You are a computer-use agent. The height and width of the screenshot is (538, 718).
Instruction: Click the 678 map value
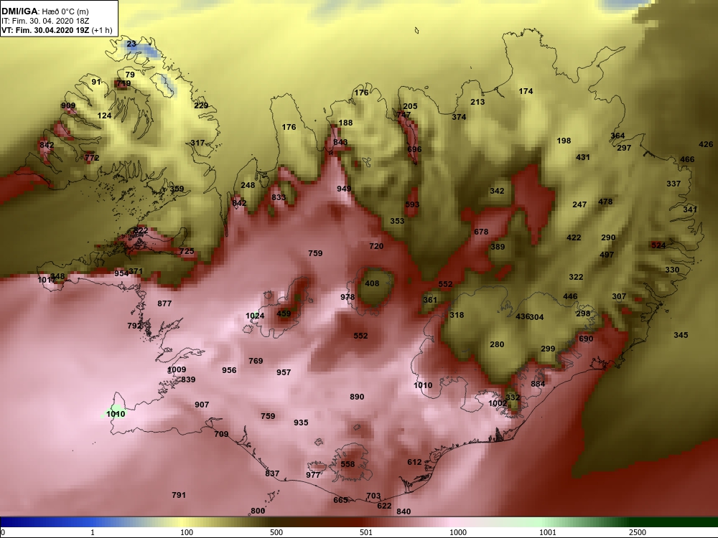tap(481, 232)
